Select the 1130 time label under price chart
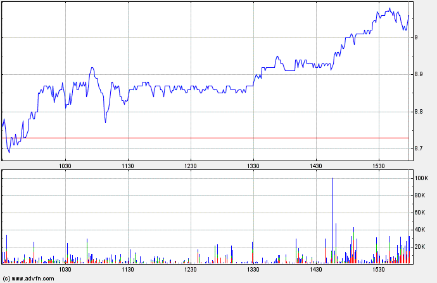Image resolution: width=437 pixels, height=283 pixels. [128, 166]
